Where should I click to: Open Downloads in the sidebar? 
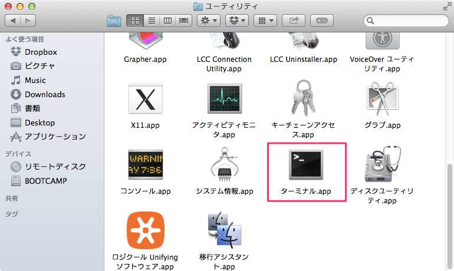(38, 94)
